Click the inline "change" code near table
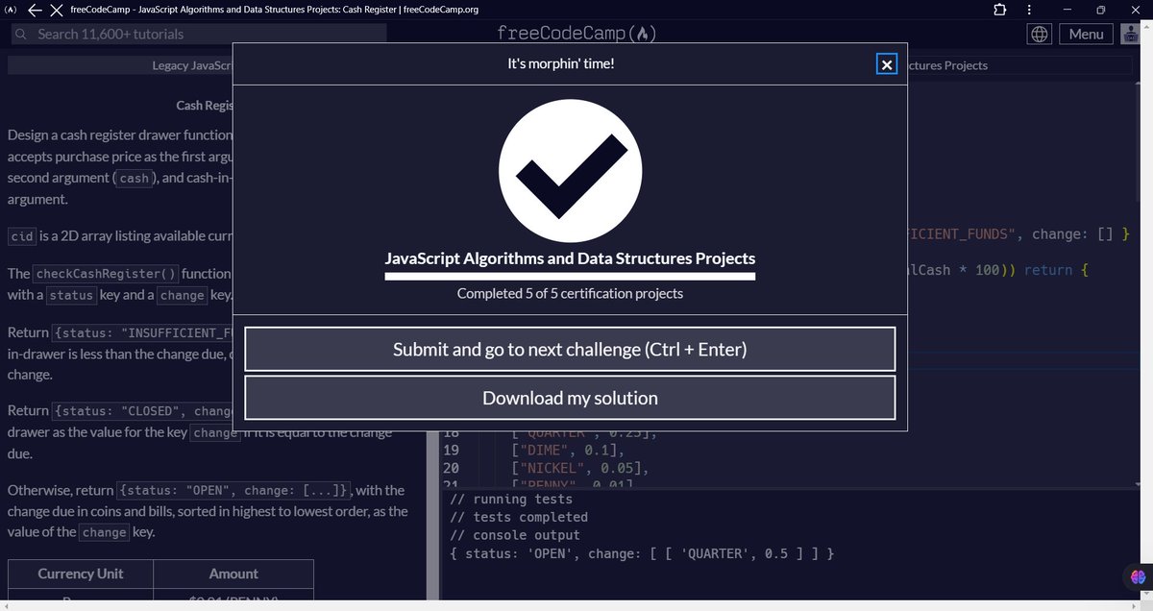 point(104,532)
